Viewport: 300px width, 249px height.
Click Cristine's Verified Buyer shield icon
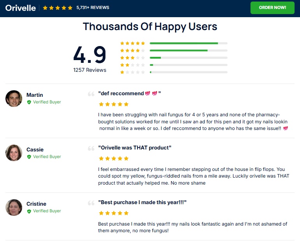29,211
